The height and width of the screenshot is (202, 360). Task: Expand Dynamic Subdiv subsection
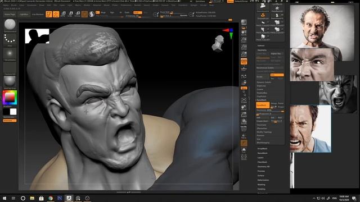tap(264, 82)
